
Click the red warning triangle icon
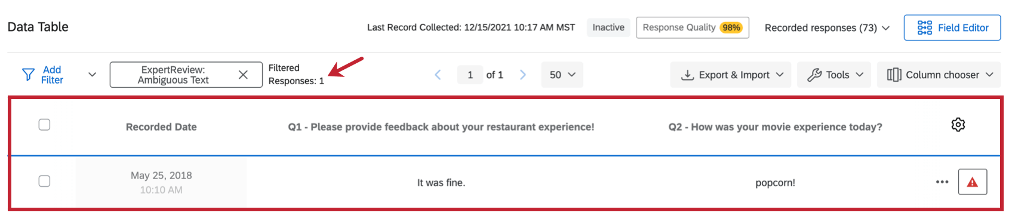coord(972,182)
